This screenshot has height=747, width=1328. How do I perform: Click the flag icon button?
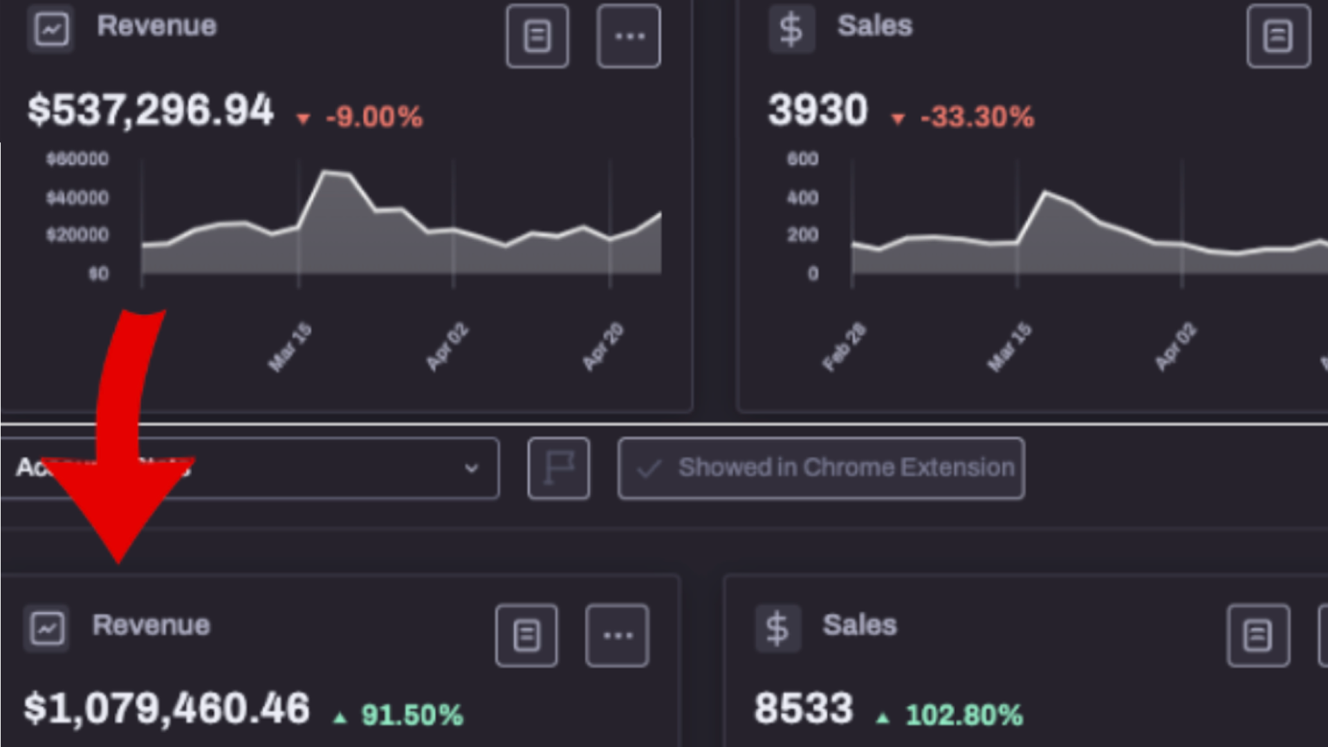558,468
